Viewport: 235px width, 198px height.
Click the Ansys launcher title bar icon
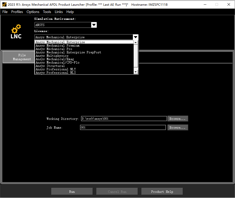tap(4, 4)
